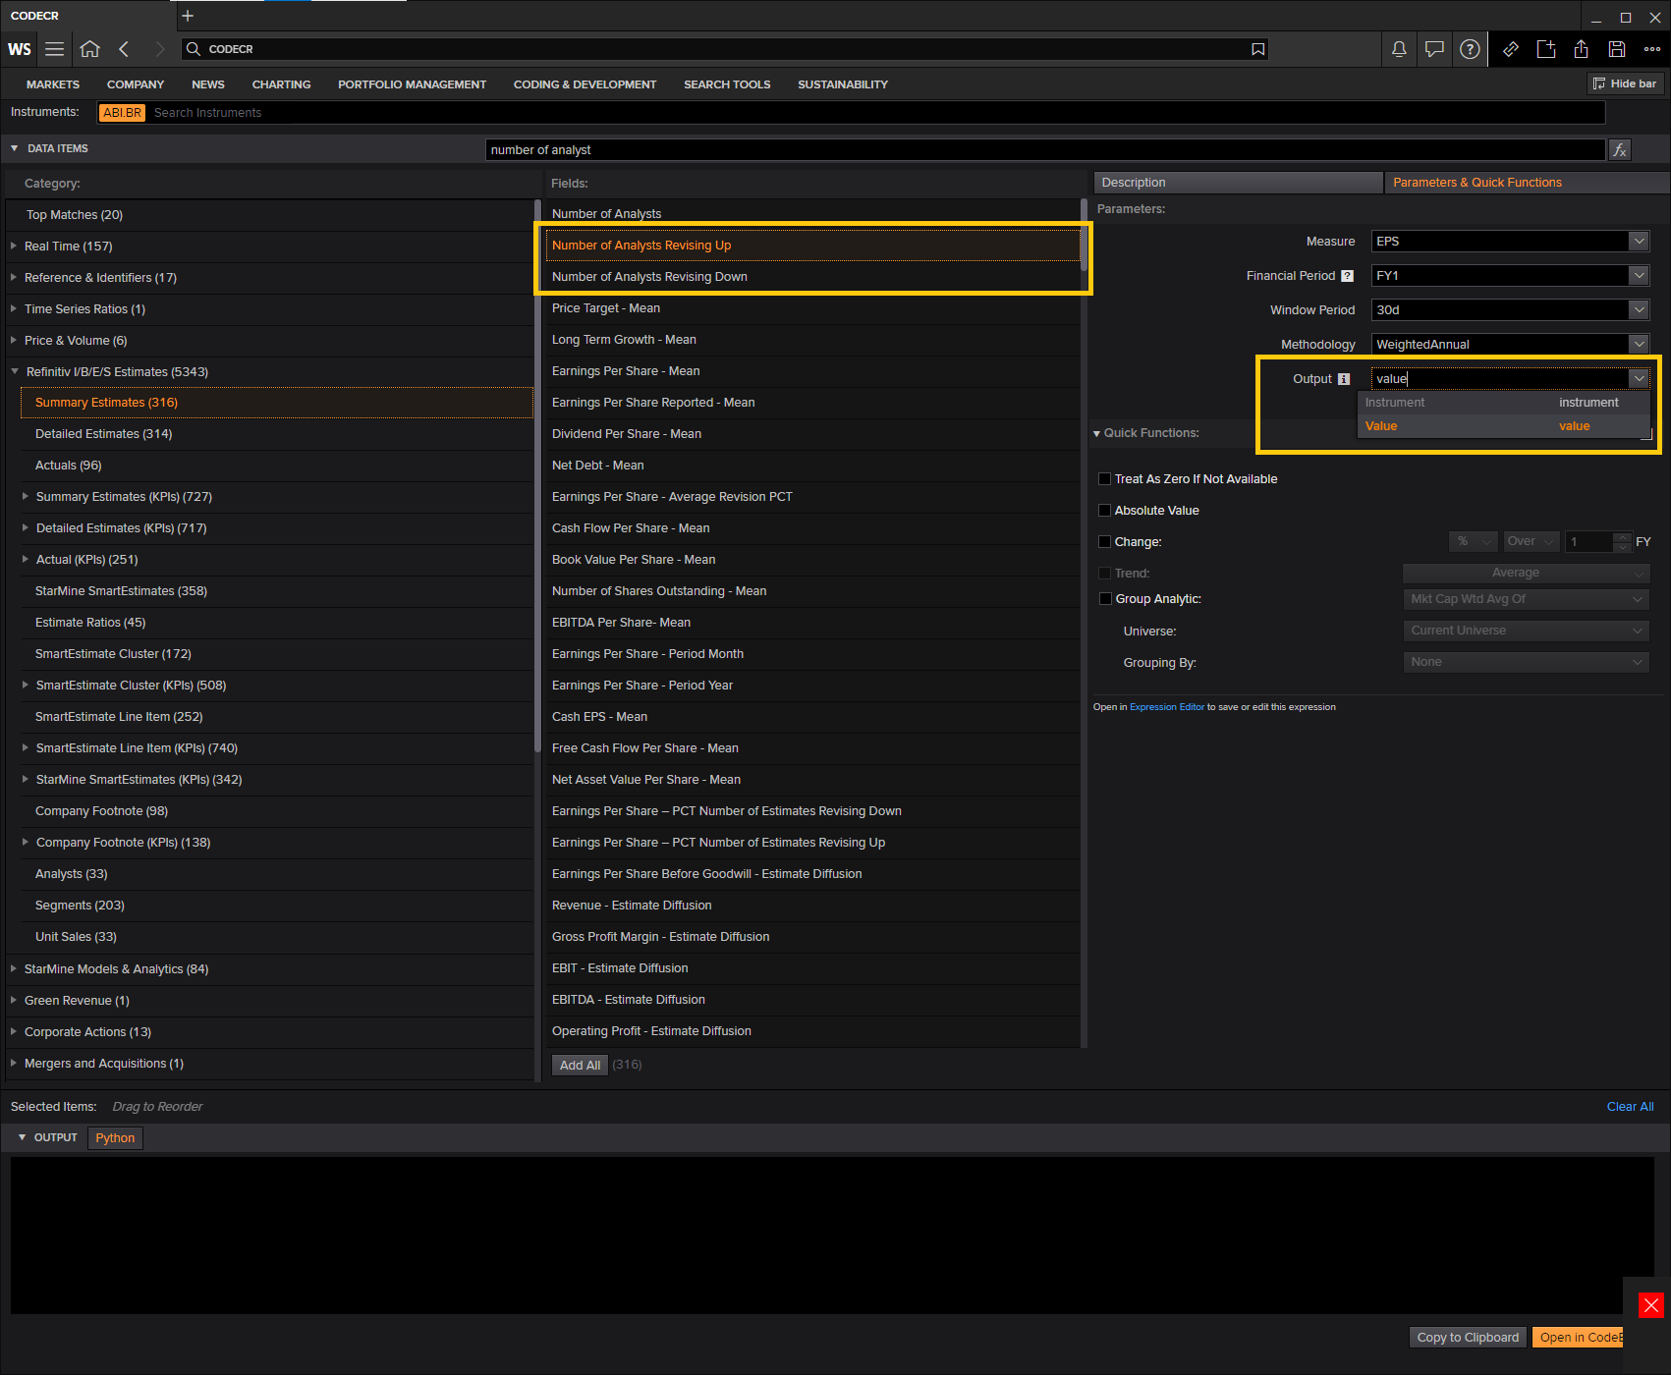The image size is (1671, 1375).
Task: Click the link pin icon in toolbar
Action: pos(1511,49)
